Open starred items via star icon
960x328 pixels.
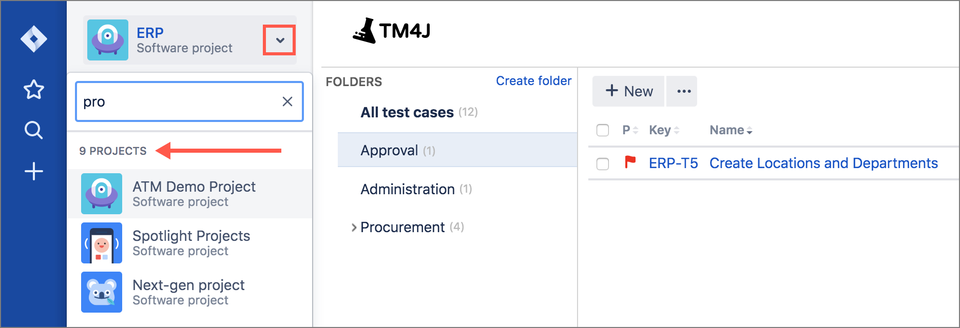pos(34,90)
